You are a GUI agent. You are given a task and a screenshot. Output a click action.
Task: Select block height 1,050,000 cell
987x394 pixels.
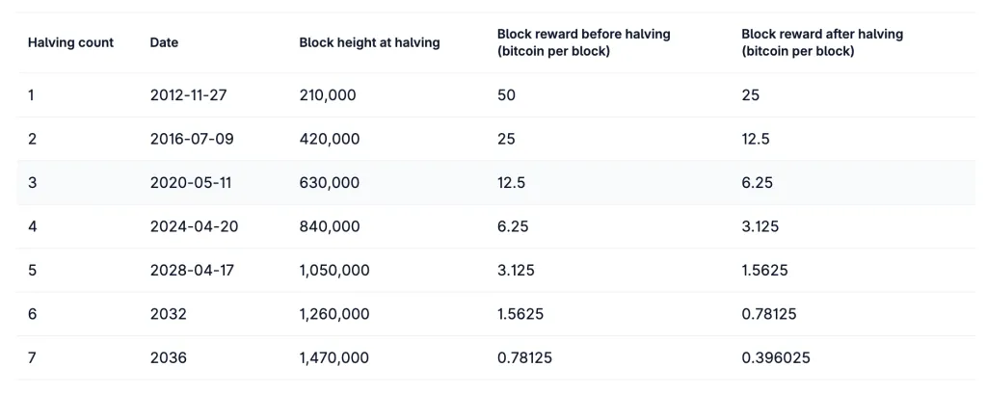point(334,271)
